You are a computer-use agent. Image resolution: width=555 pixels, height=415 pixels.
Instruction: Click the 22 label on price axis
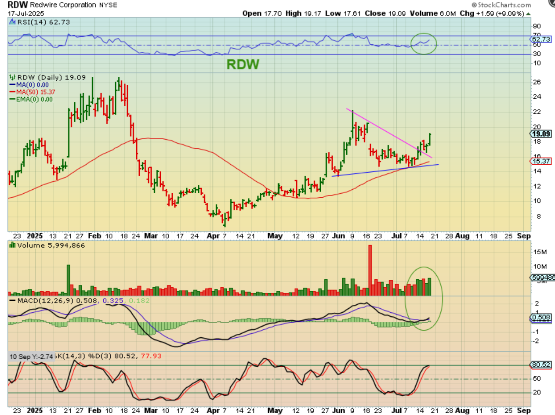click(x=537, y=112)
